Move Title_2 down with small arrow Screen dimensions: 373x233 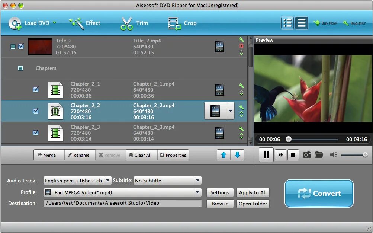pos(241,54)
